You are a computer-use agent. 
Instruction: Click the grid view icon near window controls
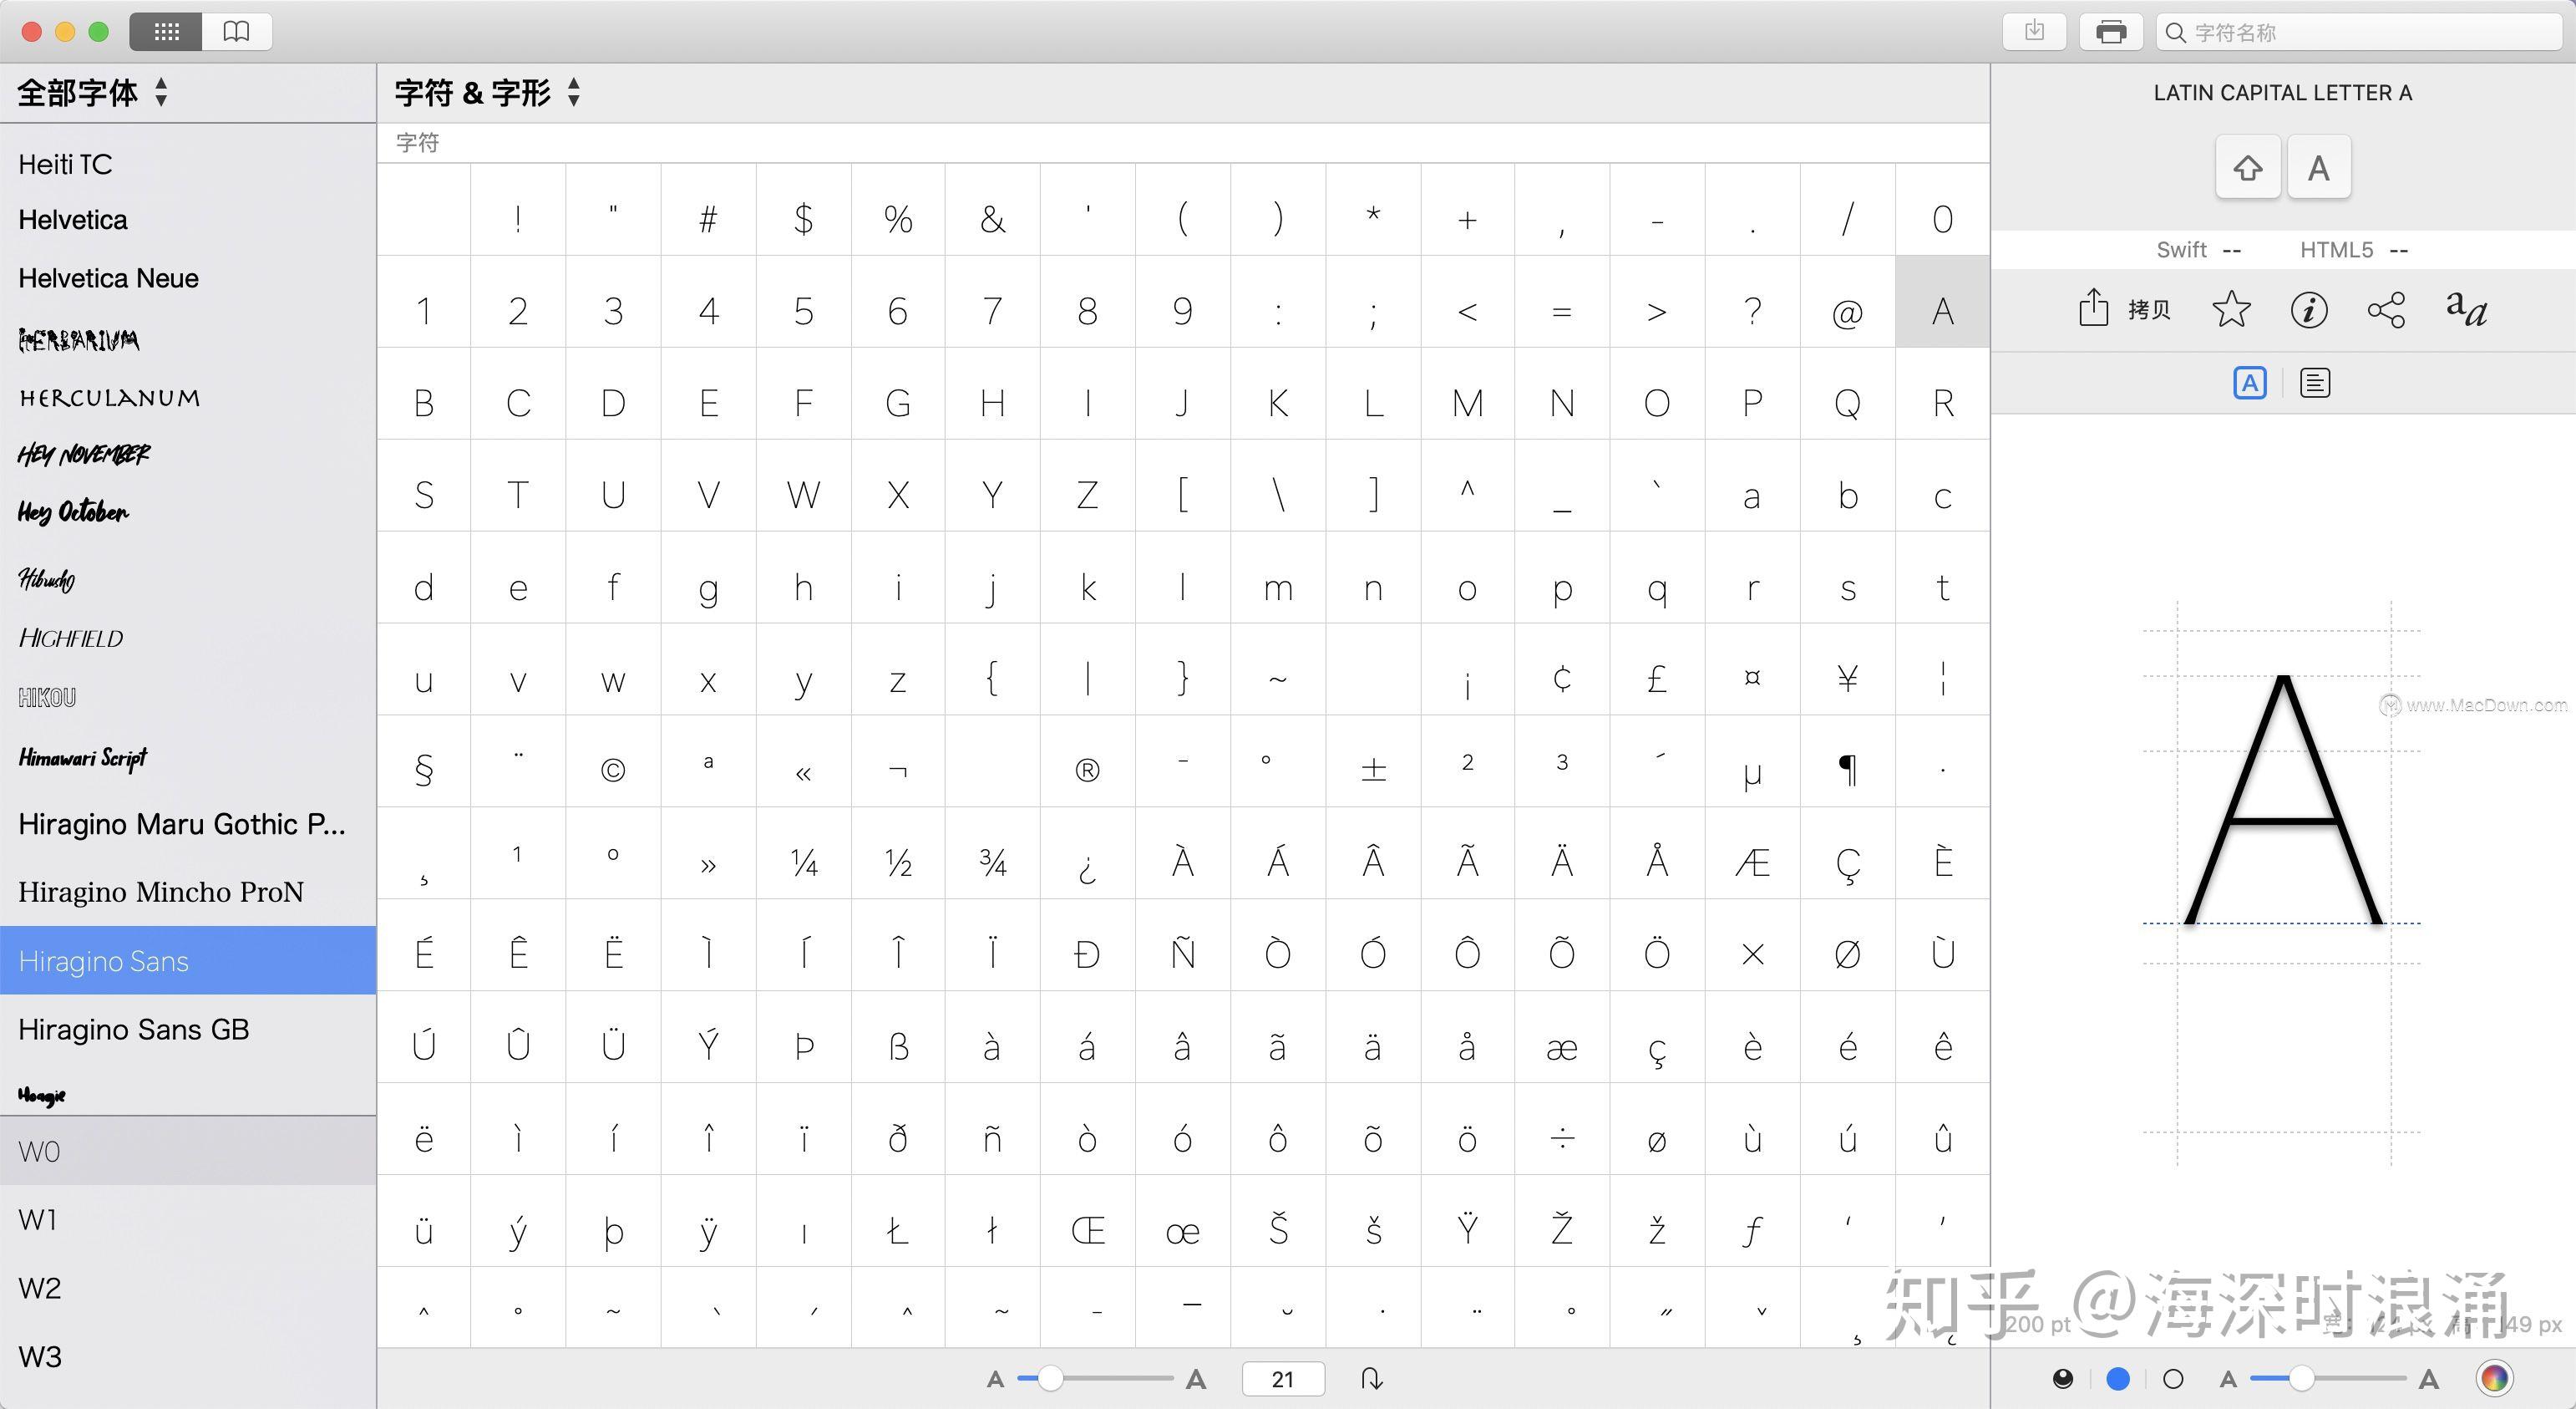[x=167, y=31]
